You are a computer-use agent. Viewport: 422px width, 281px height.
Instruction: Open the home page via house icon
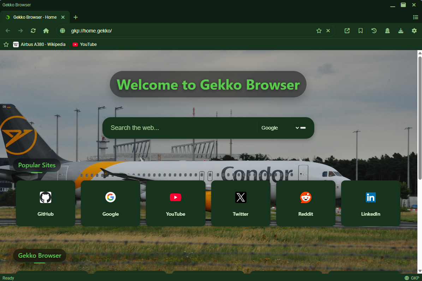tap(46, 31)
